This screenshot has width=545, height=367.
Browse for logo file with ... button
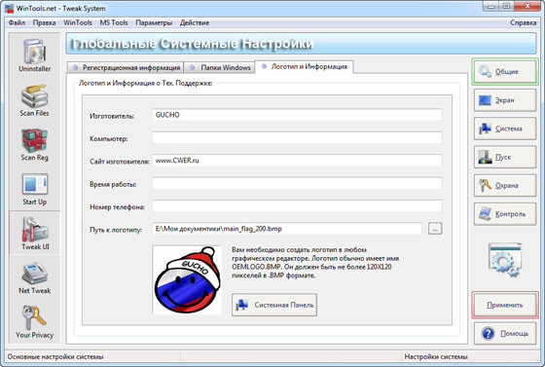click(x=435, y=229)
